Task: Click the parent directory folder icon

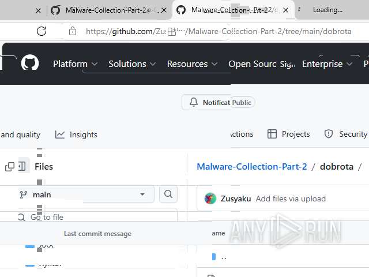Action: click(214, 257)
